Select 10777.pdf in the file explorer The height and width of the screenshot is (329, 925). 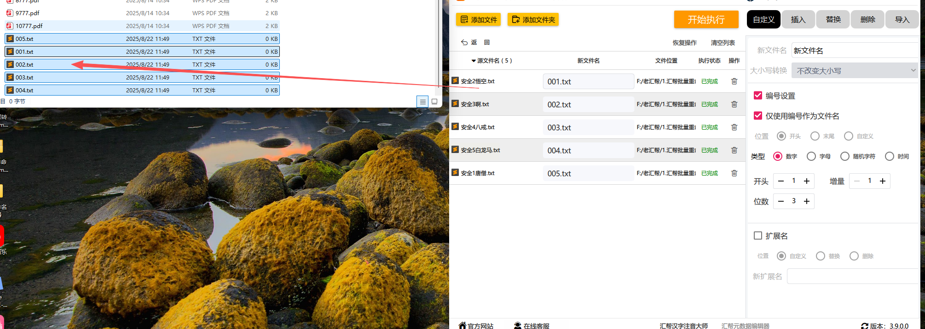point(142,26)
